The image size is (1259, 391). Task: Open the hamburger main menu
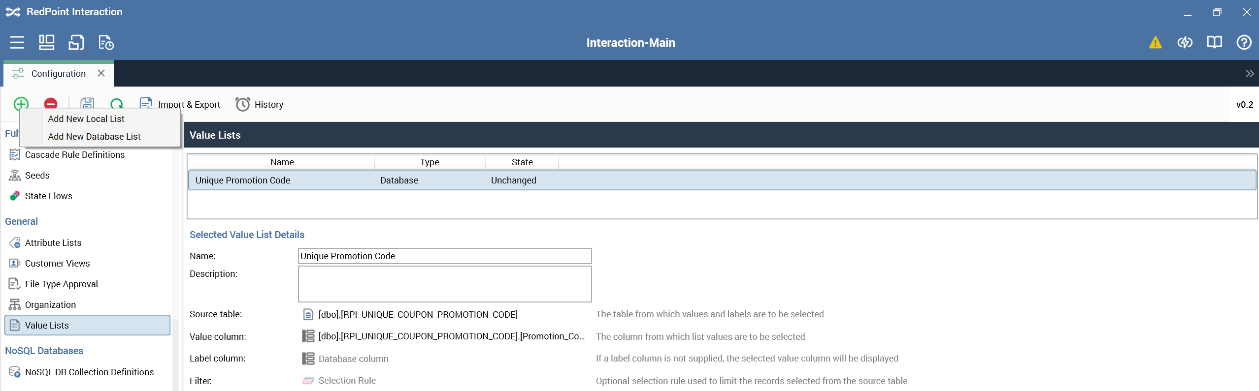[x=17, y=43]
